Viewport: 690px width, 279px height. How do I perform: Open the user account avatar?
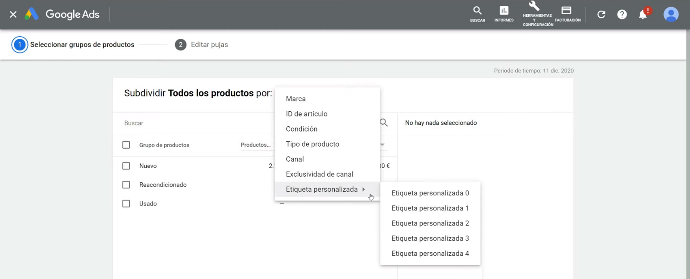[671, 15]
